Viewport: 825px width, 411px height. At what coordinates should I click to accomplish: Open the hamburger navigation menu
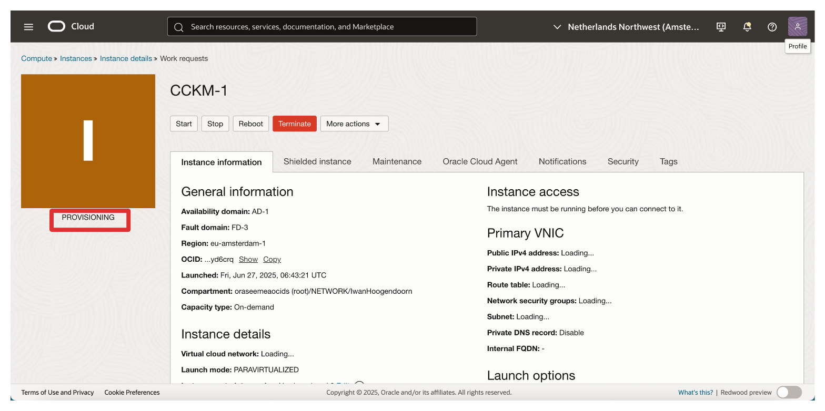point(28,27)
